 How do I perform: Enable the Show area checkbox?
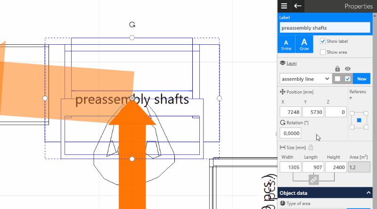(323, 52)
